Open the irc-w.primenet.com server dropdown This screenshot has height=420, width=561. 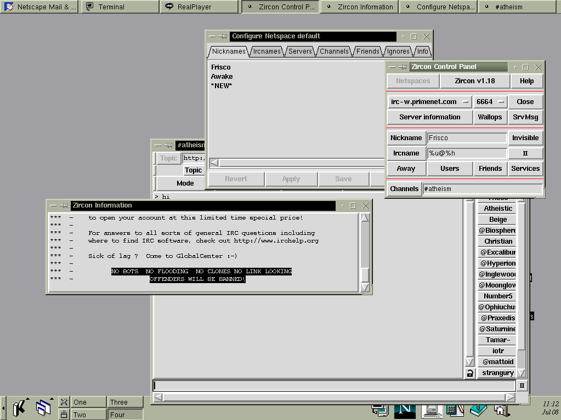click(430, 102)
